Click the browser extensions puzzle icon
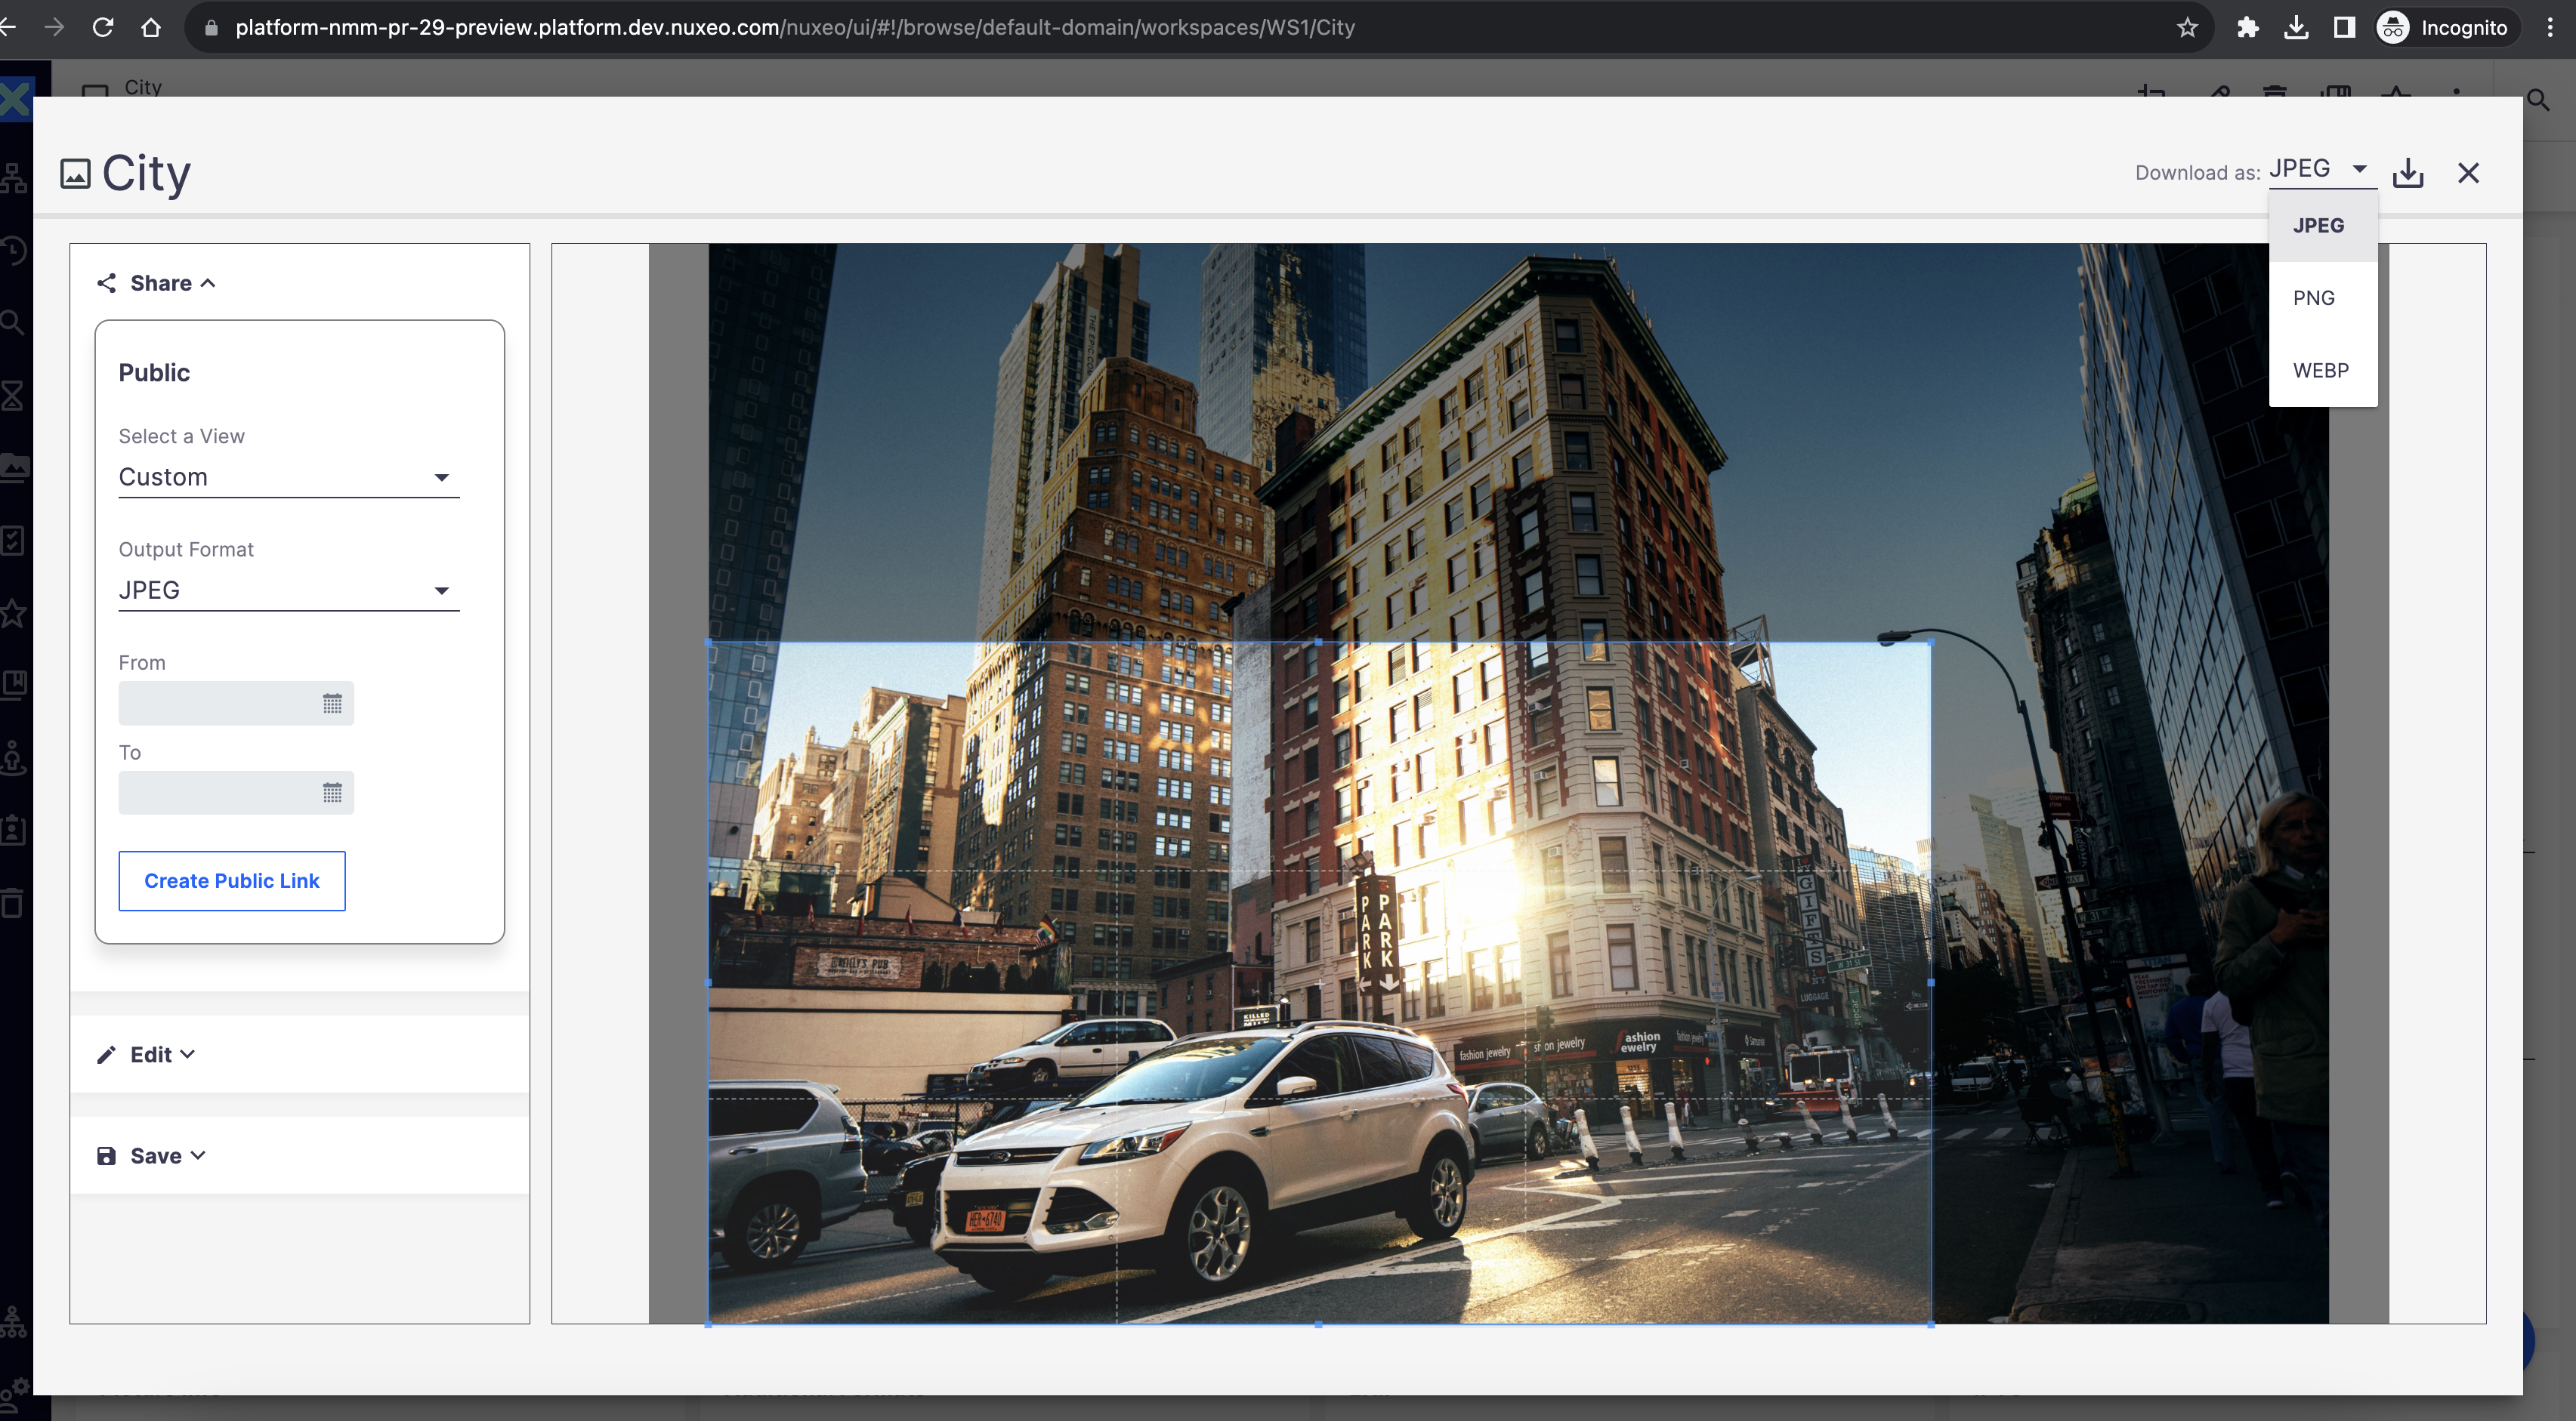Image resolution: width=2576 pixels, height=1421 pixels. point(2247,27)
